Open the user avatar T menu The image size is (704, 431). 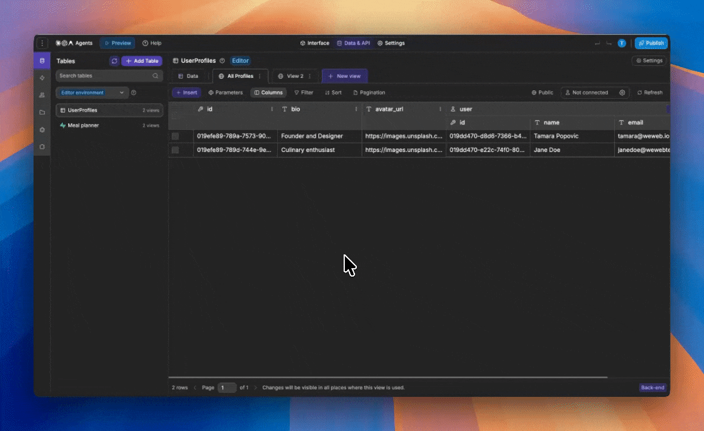[x=621, y=43]
